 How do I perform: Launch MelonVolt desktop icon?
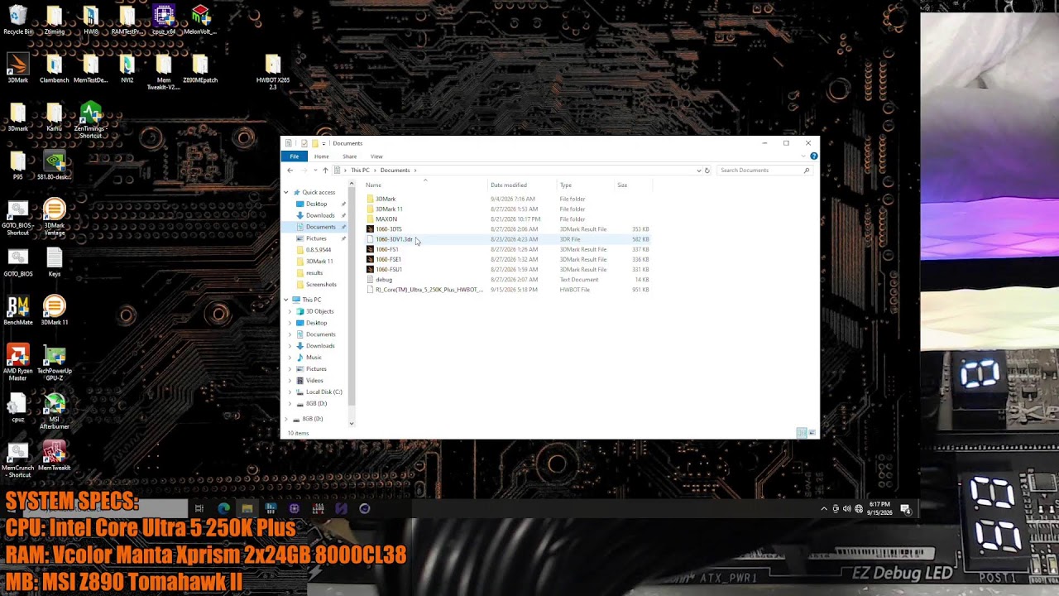(x=200, y=20)
